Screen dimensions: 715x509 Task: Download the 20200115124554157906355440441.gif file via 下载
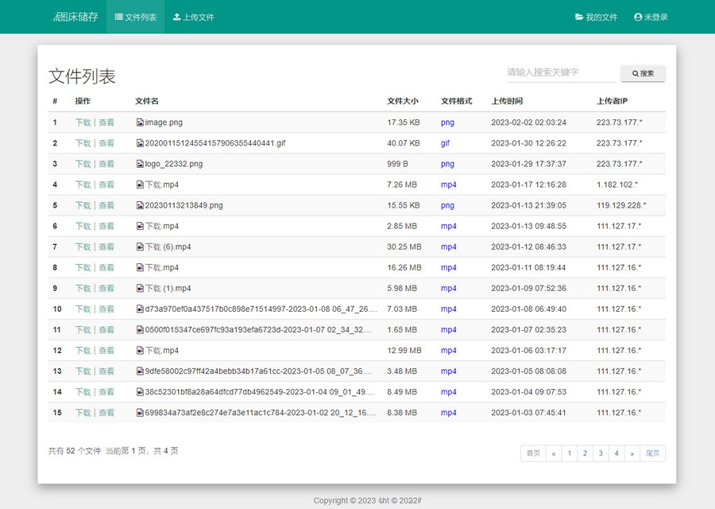point(83,143)
